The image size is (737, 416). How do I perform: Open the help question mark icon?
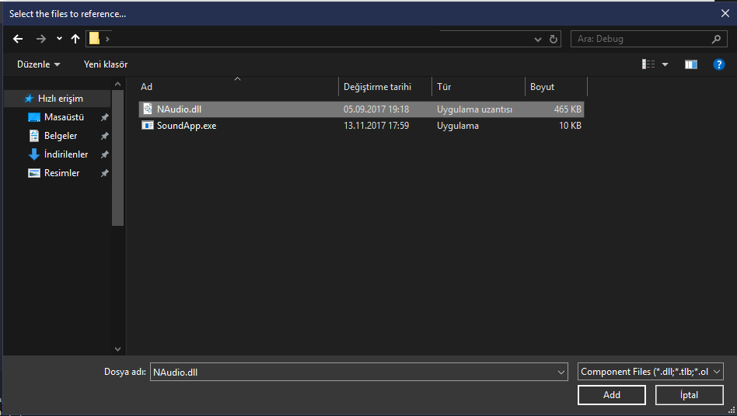(718, 64)
